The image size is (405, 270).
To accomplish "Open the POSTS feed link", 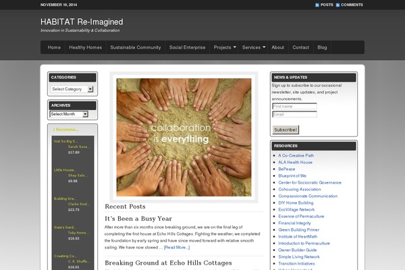I will coord(327,5).
